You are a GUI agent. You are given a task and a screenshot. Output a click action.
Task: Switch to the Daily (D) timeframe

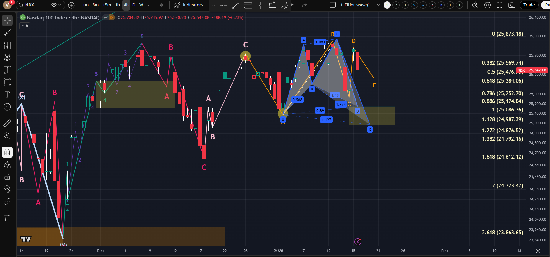(x=134, y=5)
